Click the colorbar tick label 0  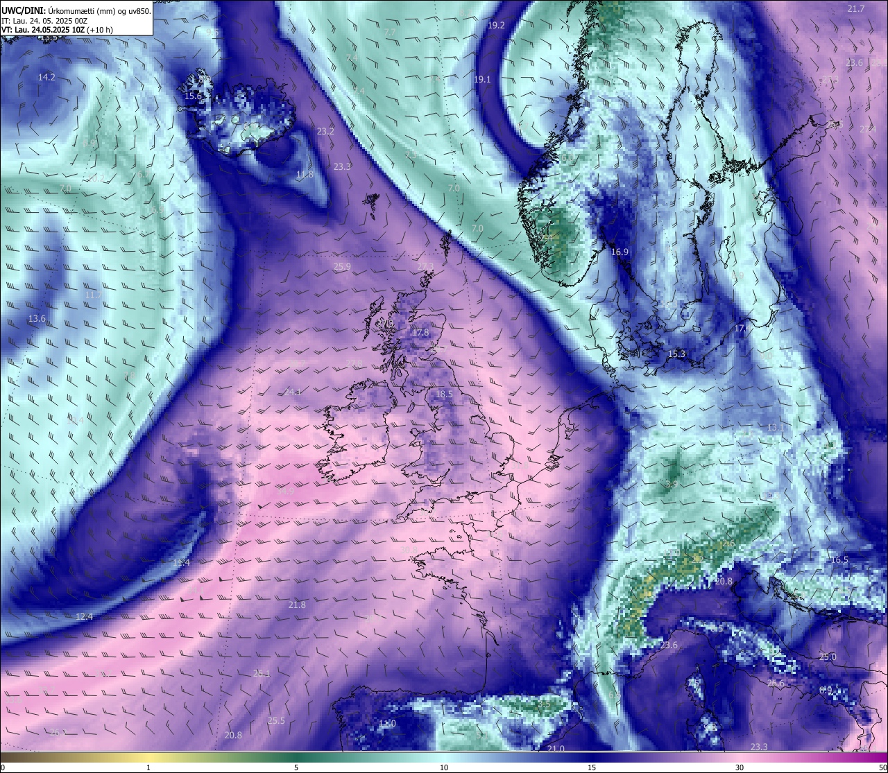coord(3,767)
